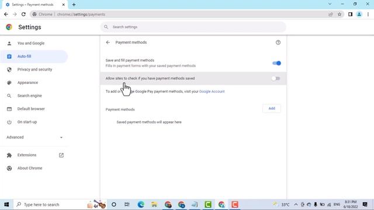
Task: Open the green Camtasia icon on taskbar
Action: [x=208, y=205]
